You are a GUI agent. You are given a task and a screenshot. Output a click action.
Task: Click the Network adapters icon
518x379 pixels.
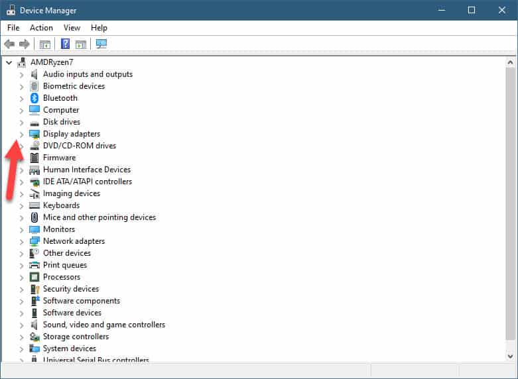click(x=34, y=241)
